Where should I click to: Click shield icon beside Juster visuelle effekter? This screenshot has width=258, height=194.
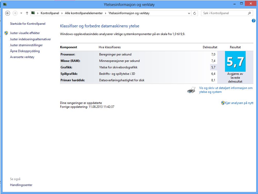(6, 33)
